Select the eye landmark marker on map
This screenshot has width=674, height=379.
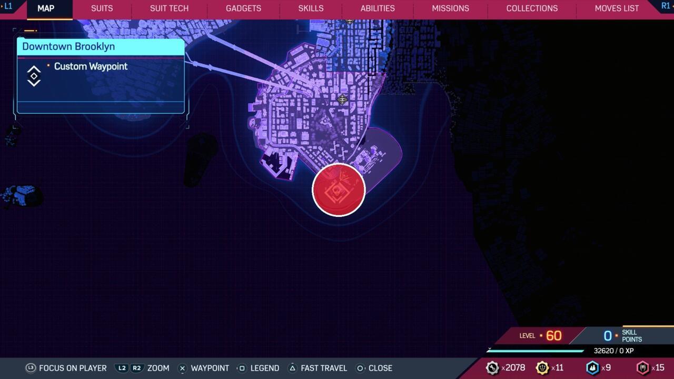(342, 99)
